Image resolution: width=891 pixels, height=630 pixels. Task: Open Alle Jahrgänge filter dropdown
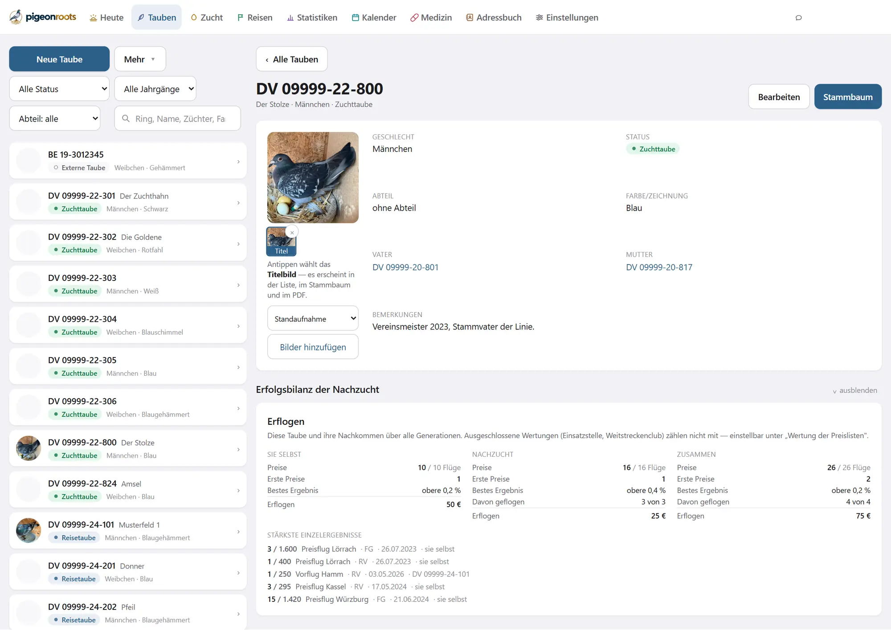click(155, 89)
